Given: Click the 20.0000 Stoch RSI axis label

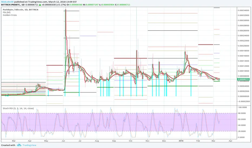Looking at the screenshot, I should [242, 131].
